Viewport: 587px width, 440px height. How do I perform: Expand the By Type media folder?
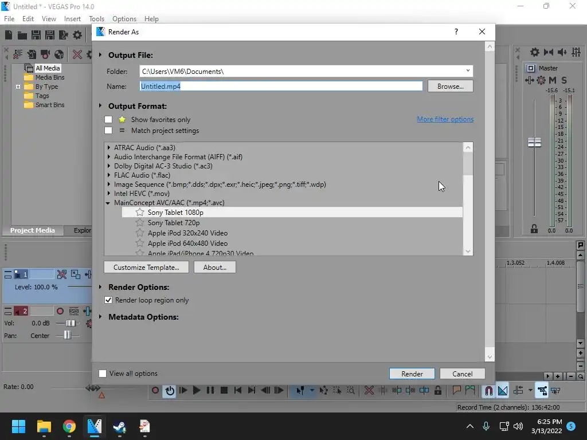[18, 87]
